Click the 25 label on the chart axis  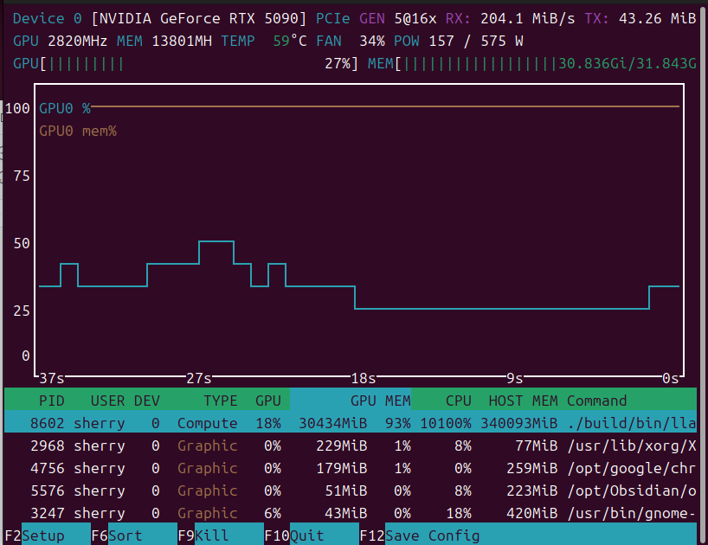[x=22, y=311]
